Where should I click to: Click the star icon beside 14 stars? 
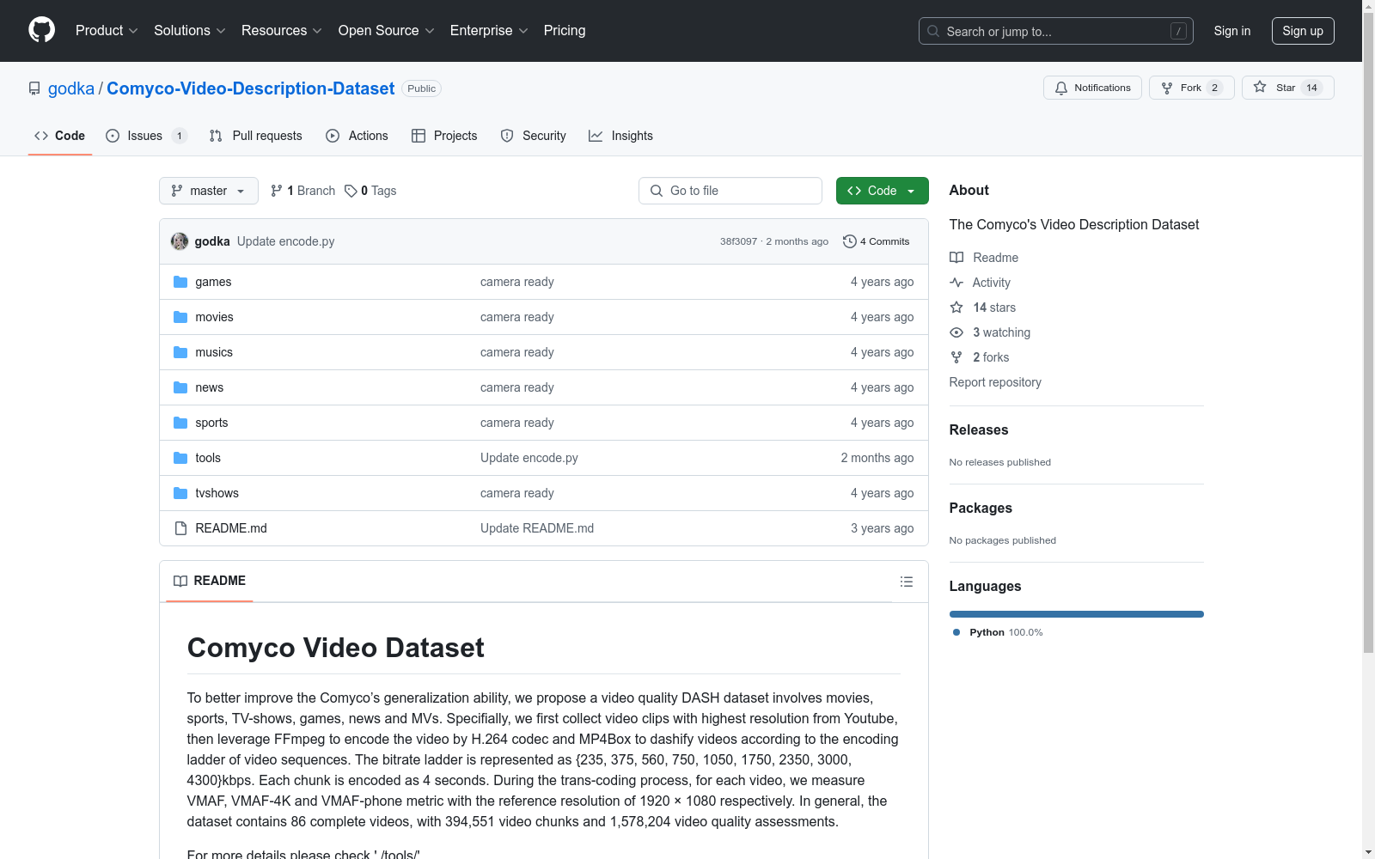click(956, 308)
